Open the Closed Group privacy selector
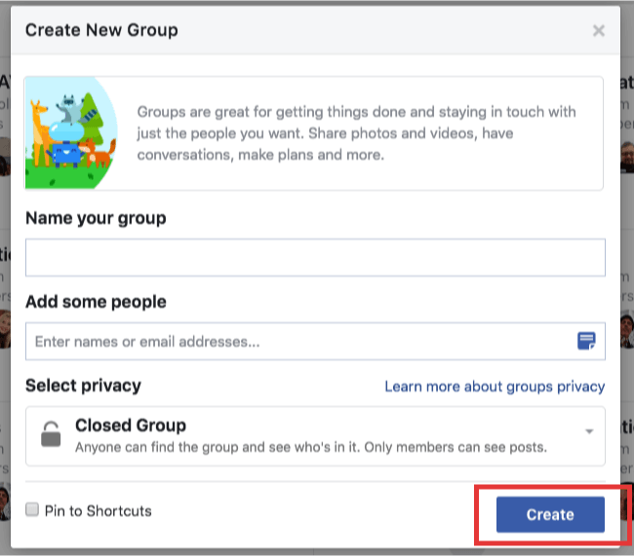 (x=315, y=436)
